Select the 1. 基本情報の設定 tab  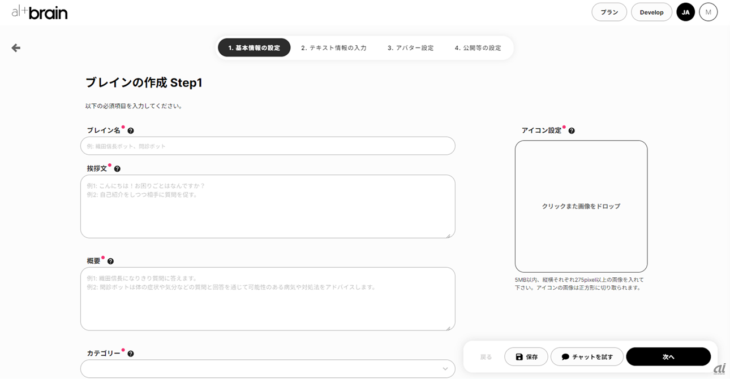click(254, 48)
